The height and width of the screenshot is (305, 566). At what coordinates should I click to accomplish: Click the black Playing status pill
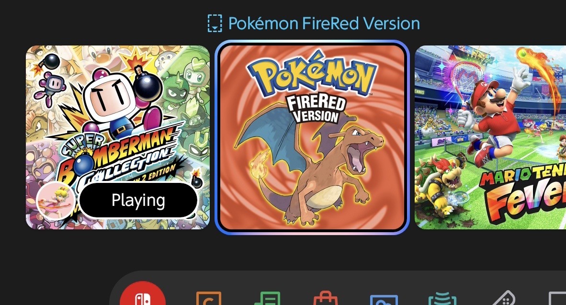pyautogui.click(x=138, y=200)
